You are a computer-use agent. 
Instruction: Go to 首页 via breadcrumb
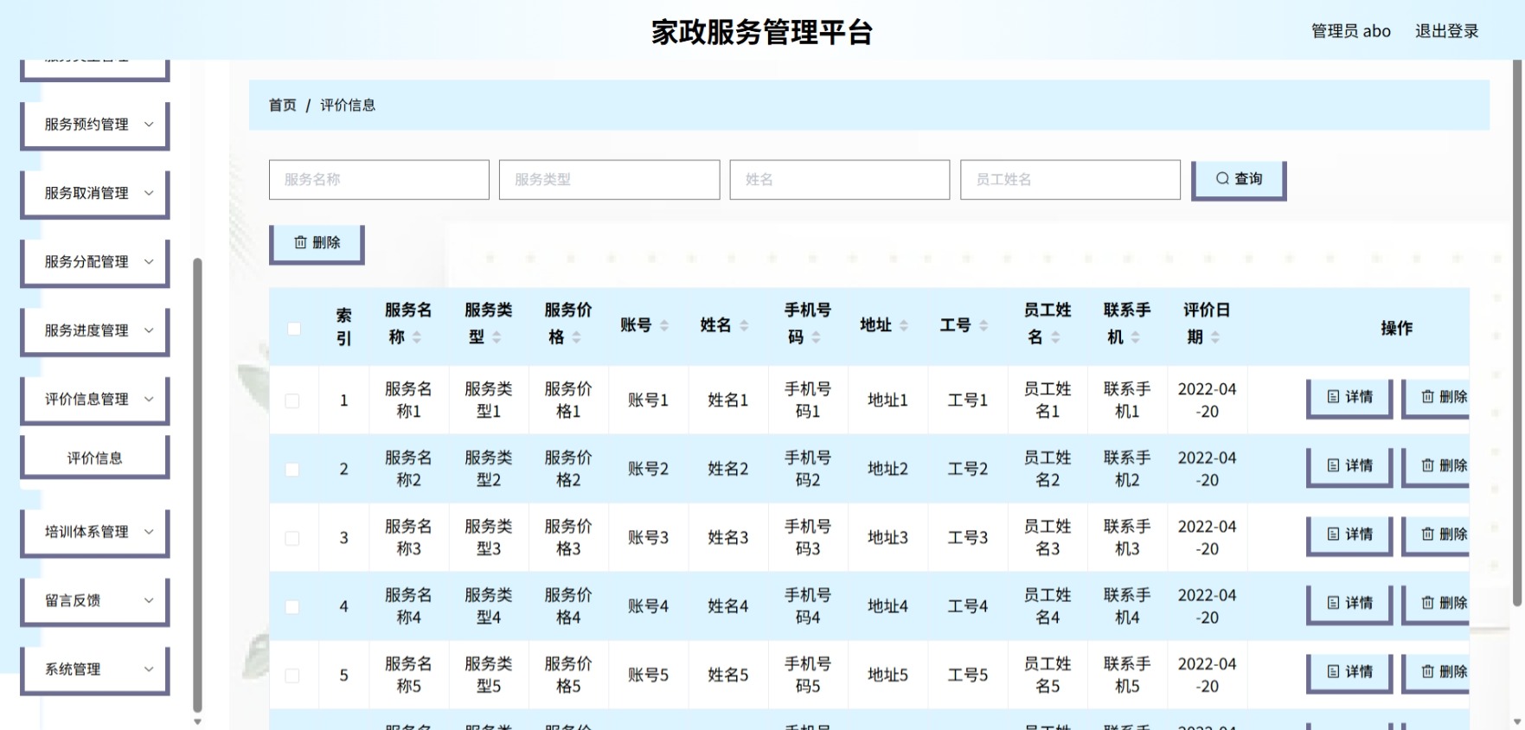click(282, 105)
